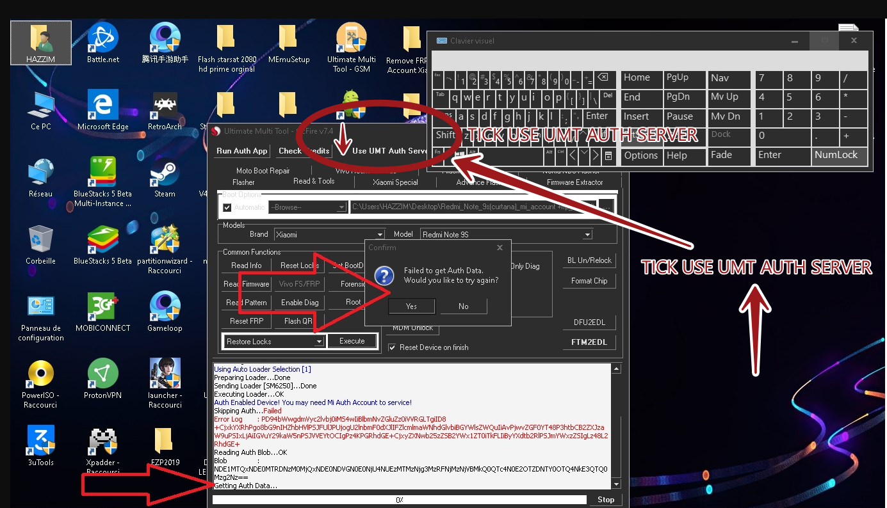Stop the current operation with Stop button
The width and height of the screenshot is (887, 508).
coord(606,500)
